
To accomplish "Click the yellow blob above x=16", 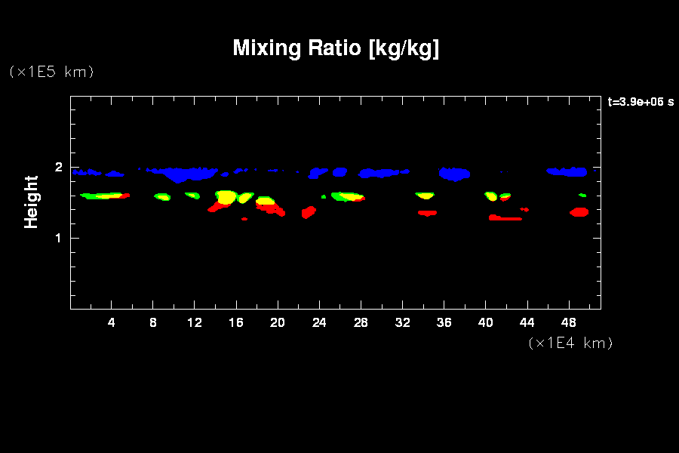I will [226, 196].
